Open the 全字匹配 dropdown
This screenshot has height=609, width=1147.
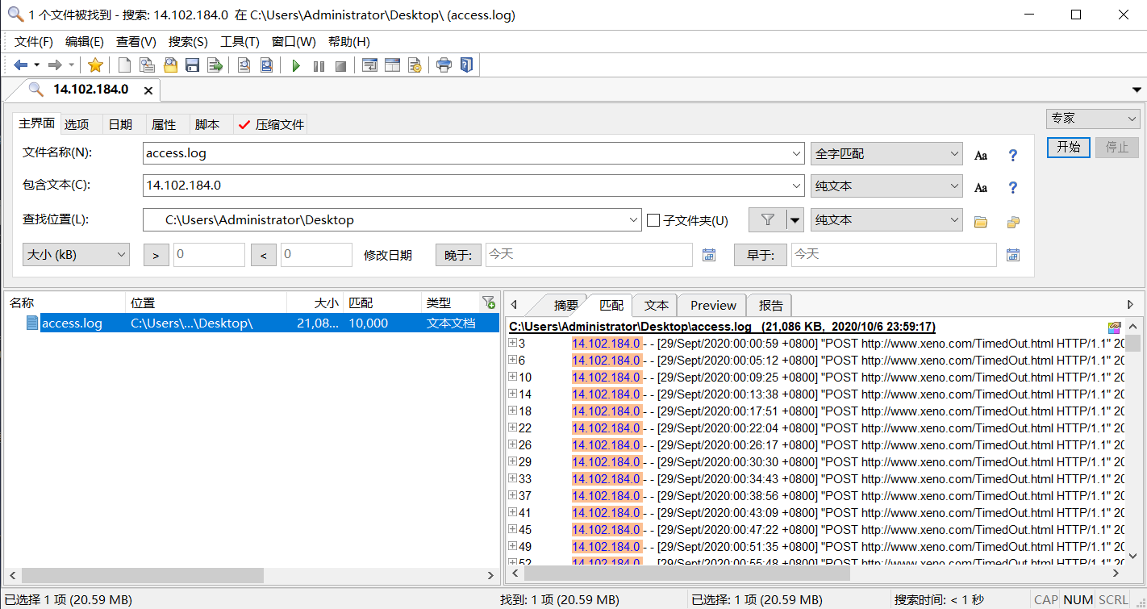pos(886,153)
